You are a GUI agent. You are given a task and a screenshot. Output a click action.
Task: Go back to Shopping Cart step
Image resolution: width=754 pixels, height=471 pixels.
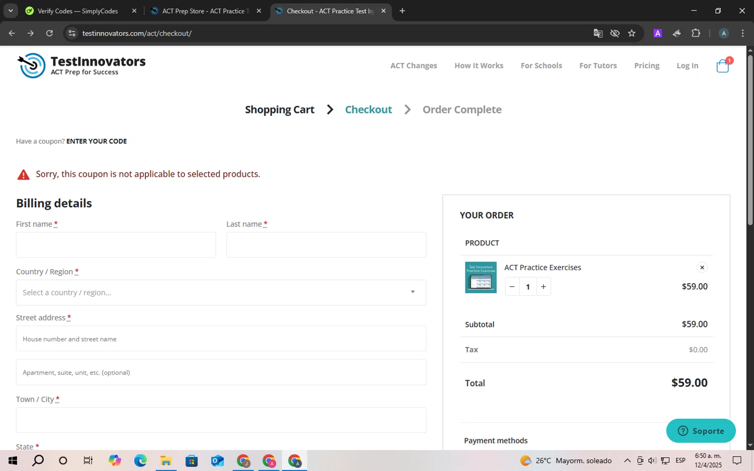pos(279,109)
